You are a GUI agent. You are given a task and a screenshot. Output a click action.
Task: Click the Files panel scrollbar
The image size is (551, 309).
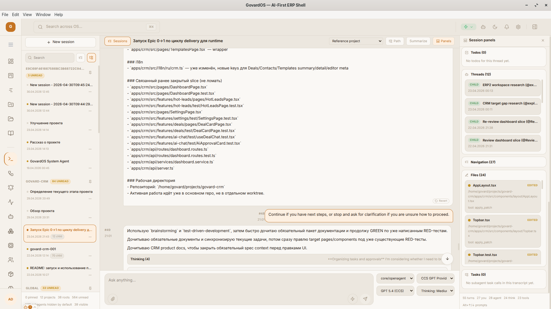(x=542, y=184)
